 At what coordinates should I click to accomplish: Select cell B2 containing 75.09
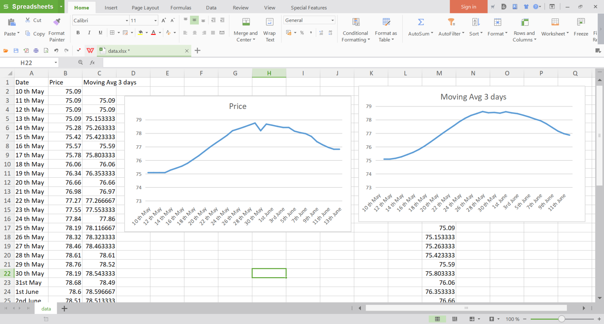65,92
